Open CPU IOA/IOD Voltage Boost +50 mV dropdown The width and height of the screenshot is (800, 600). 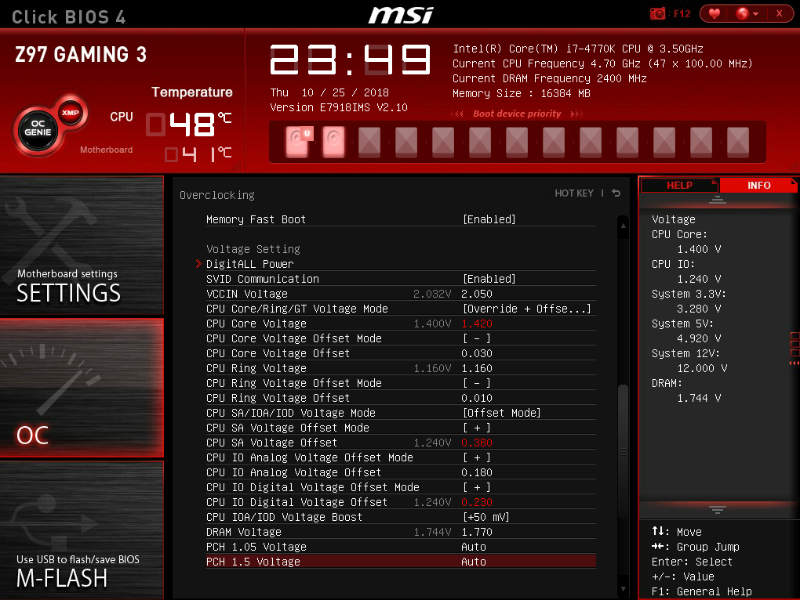coord(485,517)
